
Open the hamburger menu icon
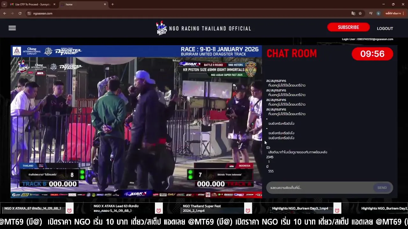(12, 28)
